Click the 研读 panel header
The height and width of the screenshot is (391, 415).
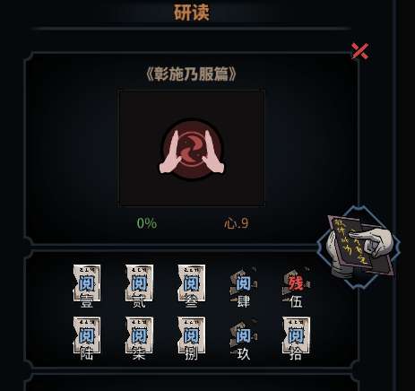[x=191, y=13]
